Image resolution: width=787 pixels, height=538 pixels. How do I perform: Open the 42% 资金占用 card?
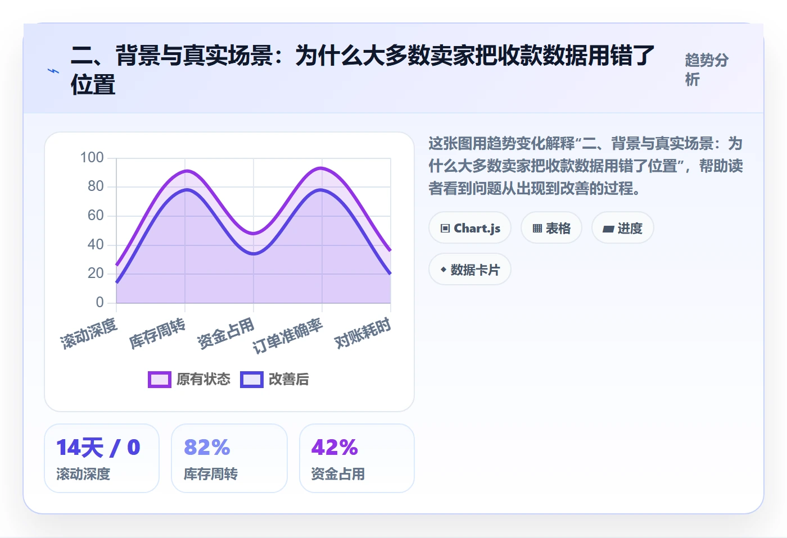tap(357, 458)
